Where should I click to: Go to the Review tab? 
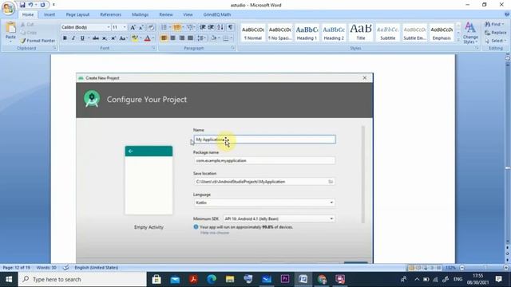(x=166, y=14)
